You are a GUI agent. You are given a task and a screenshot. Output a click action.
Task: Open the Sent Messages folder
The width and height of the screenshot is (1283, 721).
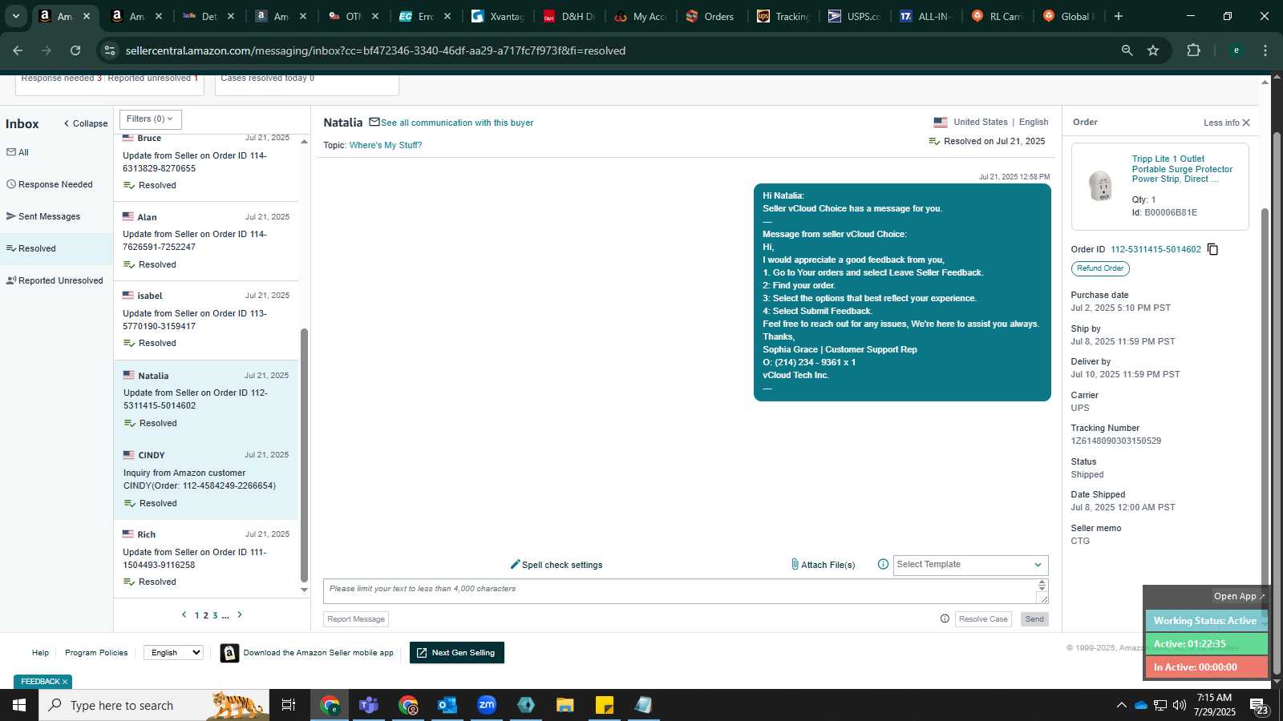[43, 216]
